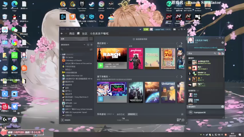This screenshot has height=137, width=244.
Task: Open the Community tab (社区)
Action: (85, 33)
